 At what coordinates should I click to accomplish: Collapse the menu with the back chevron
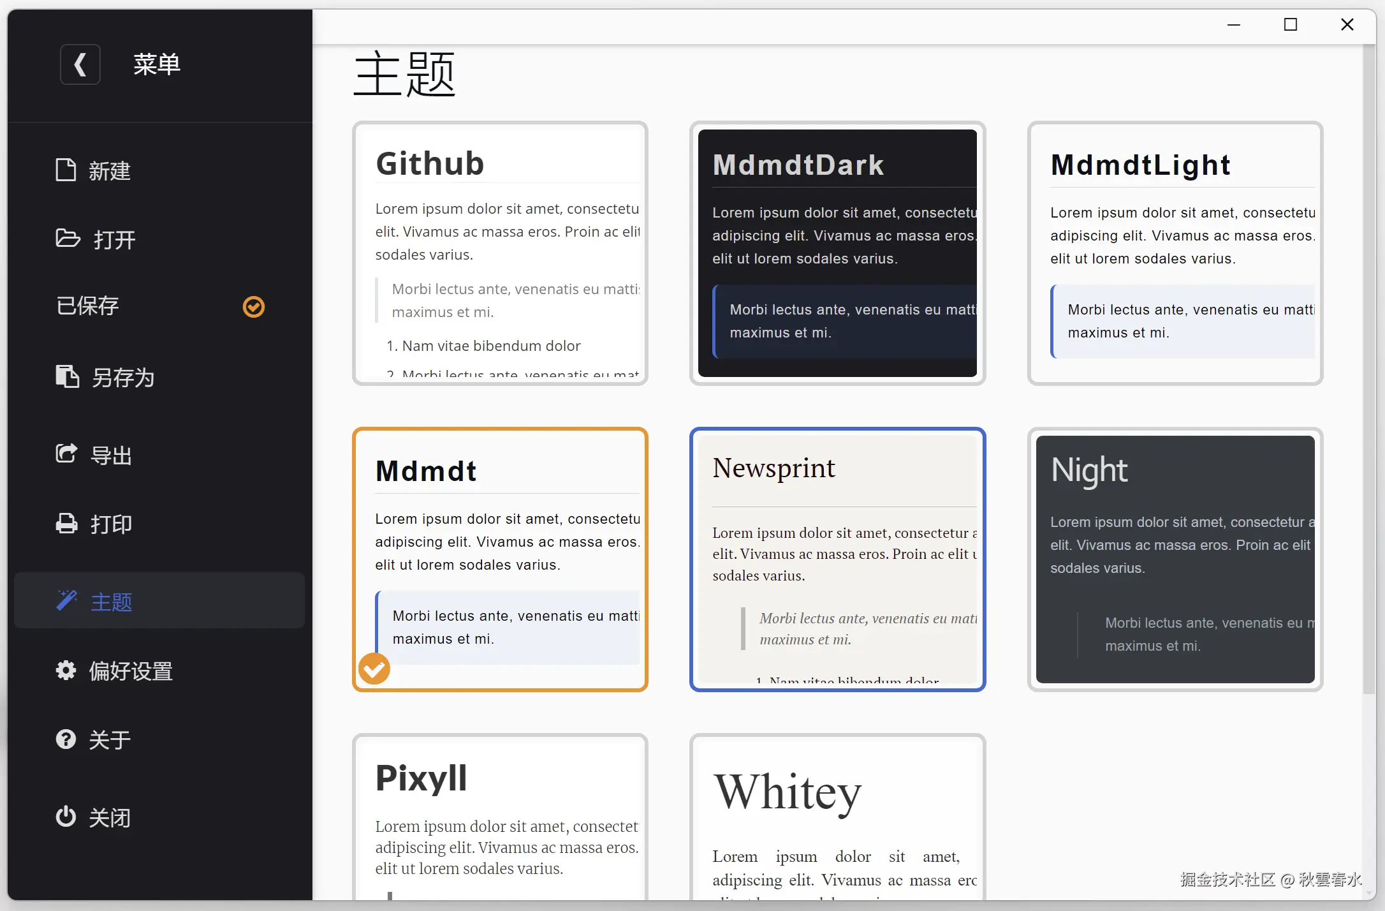point(80,64)
